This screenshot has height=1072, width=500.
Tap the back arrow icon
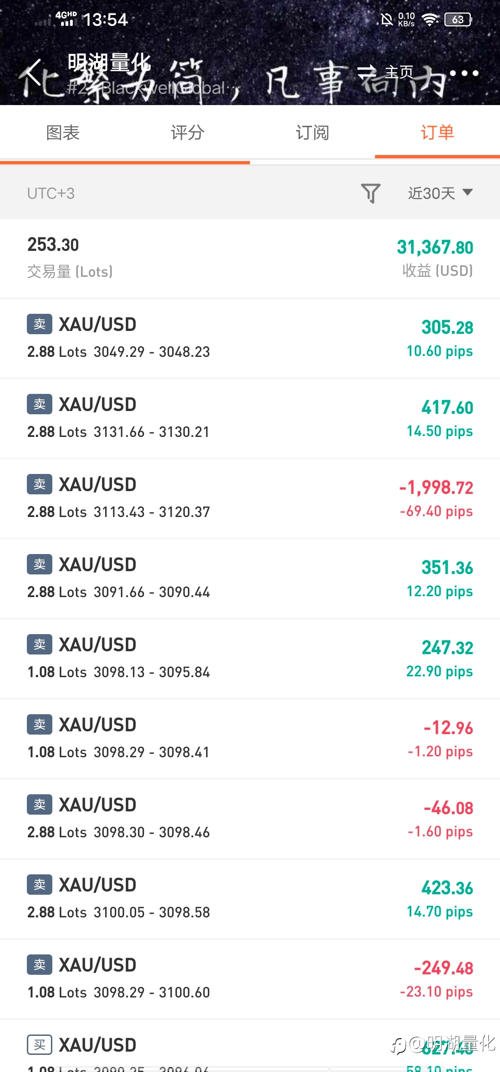click(x=33, y=72)
